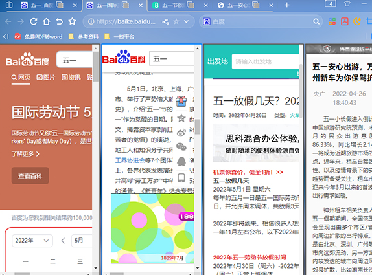Click the share icon in address bar
This screenshot has width=372, height=275.
pyautogui.click(x=165, y=22)
